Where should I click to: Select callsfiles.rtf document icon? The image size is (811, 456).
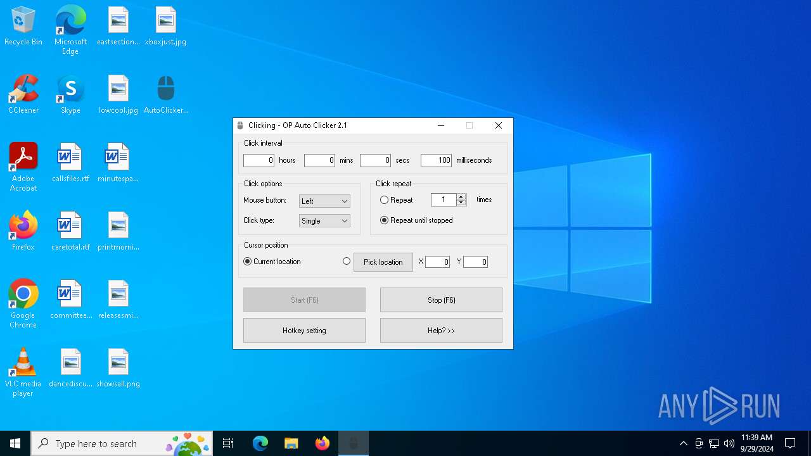point(70,163)
